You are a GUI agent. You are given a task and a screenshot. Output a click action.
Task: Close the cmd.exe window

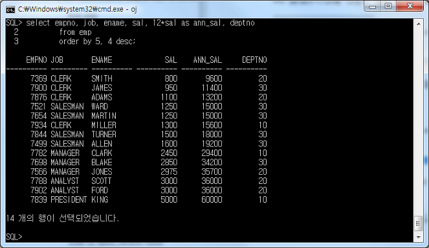410,6
